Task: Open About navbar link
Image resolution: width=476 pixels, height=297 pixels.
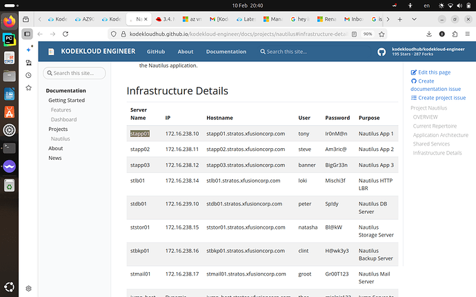Action: pos(185,52)
